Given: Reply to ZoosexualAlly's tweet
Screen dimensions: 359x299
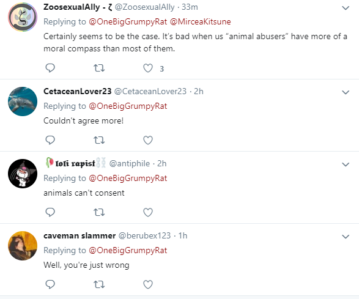Looking at the screenshot, I should [50, 68].
